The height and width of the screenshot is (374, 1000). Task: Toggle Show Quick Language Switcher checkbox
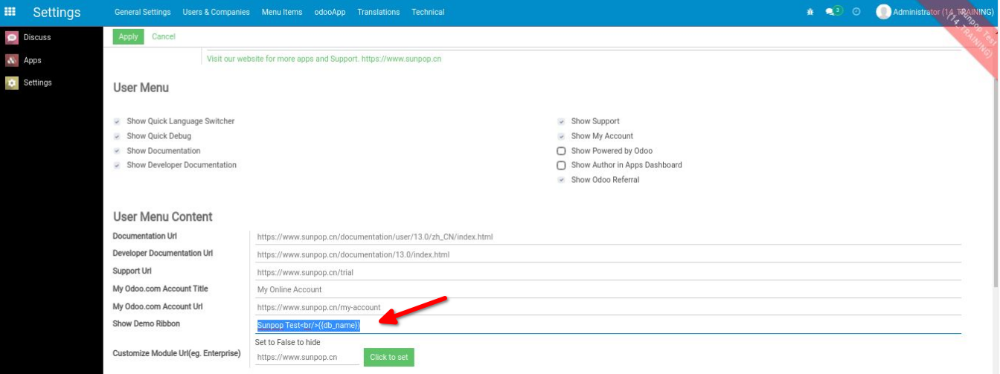pyautogui.click(x=117, y=121)
